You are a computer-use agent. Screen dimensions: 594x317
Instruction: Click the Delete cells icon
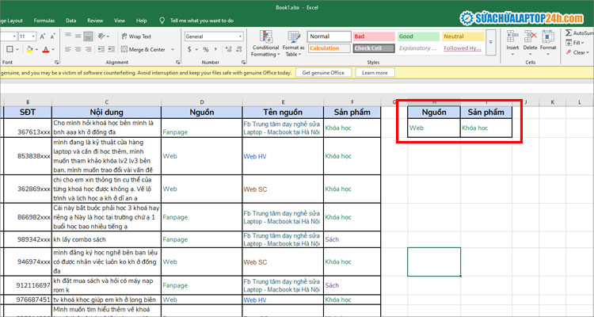(x=531, y=36)
